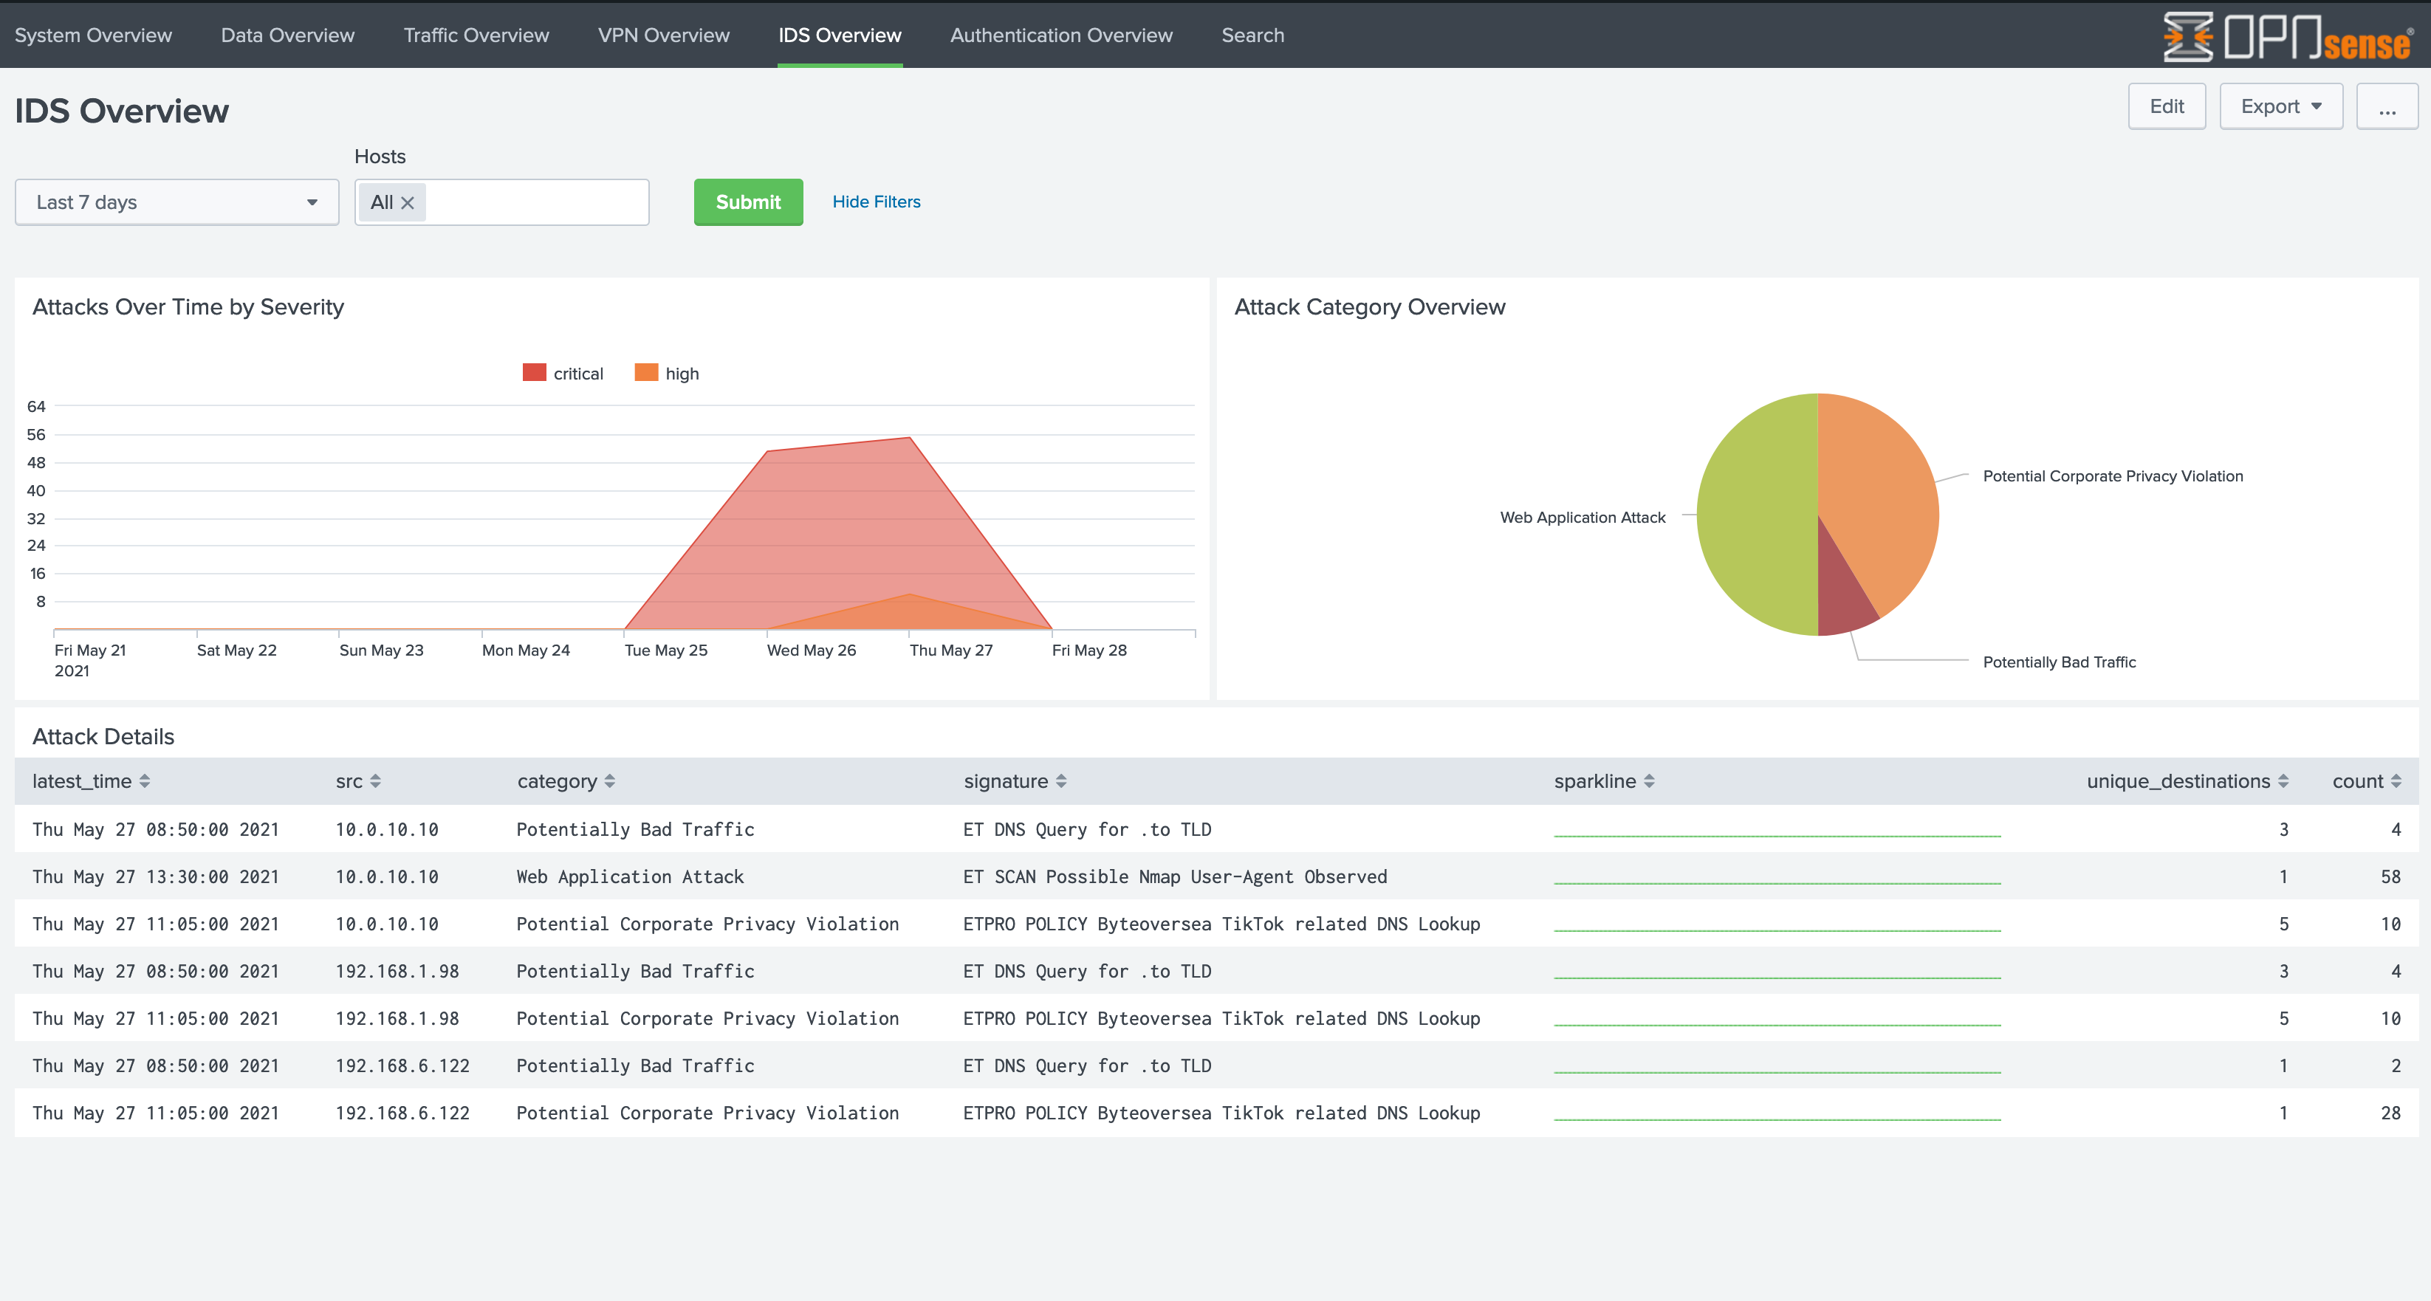Click the Edit button

click(x=2166, y=106)
